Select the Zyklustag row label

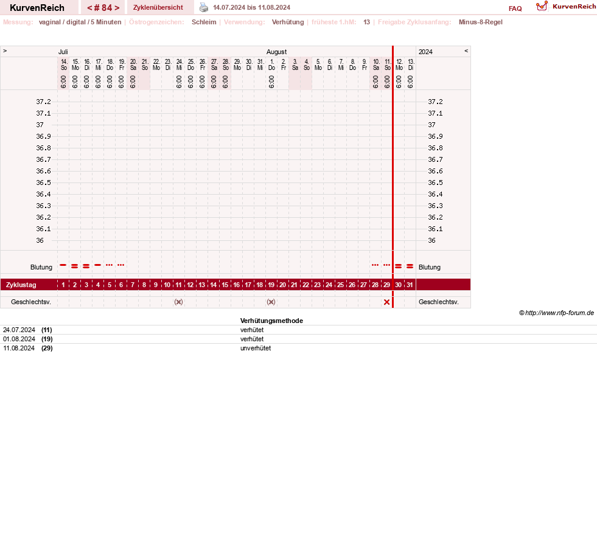pyautogui.click(x=21, y=285)
